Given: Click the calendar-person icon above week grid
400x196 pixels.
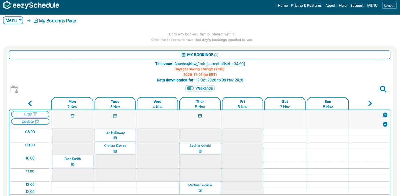Looking at the screenshot, I should 14,89.
